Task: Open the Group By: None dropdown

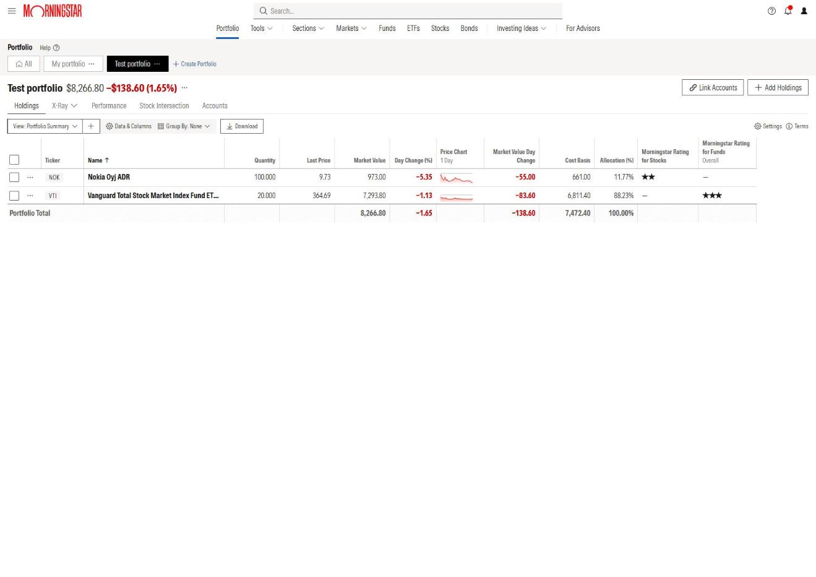Action: point(184,126)
